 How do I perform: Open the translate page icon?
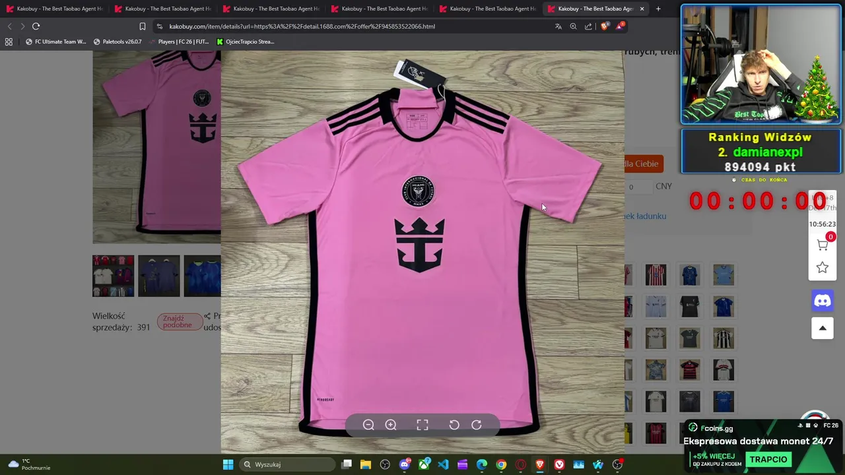(558, 26)
